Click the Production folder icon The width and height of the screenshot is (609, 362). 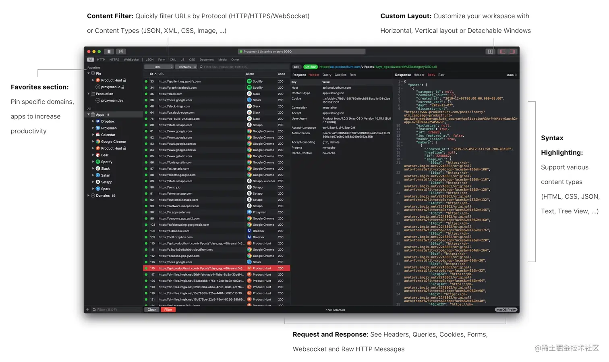pos(93,94)
